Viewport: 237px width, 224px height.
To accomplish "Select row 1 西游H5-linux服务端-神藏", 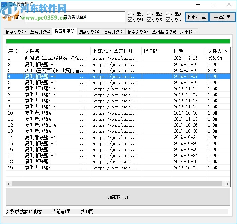I will click(118, 58).
